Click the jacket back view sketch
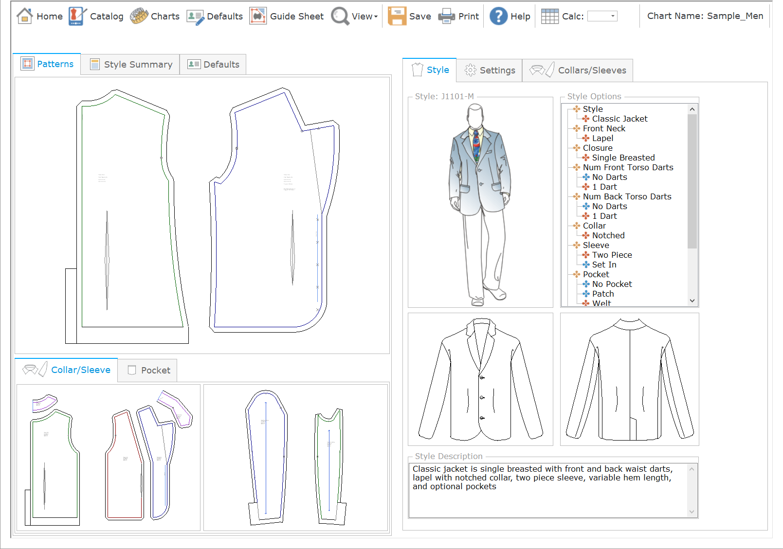 pyautogui.click(x=629, y=379)
